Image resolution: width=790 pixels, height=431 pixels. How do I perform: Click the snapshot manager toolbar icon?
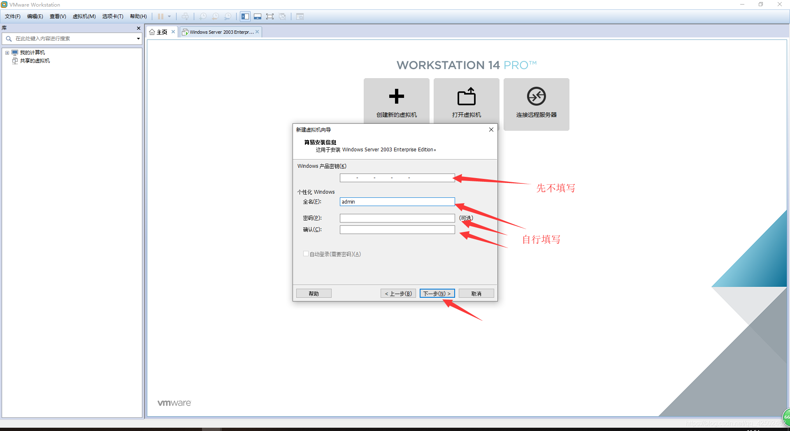coord(228,16)
